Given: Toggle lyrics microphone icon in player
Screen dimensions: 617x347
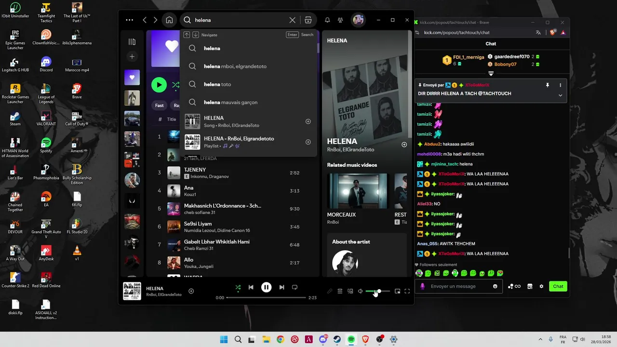Looking at the screenshot, I should coord(330,291).
